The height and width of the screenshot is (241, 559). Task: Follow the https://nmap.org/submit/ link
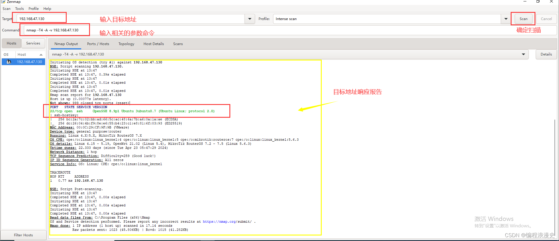227,222
